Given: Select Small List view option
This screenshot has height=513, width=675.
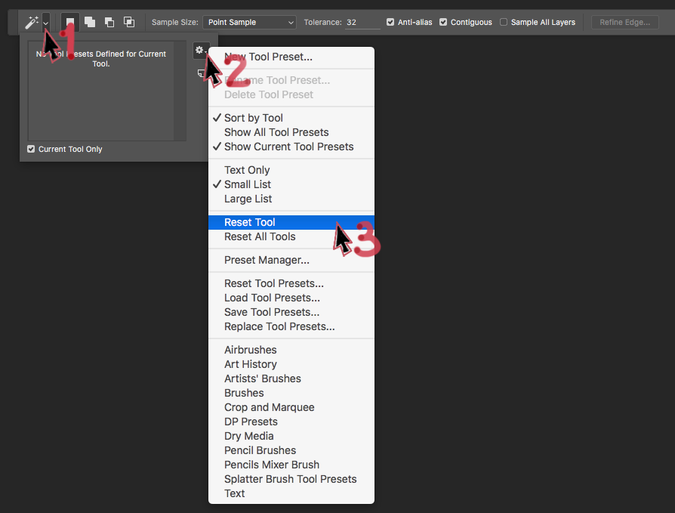Looking at the screenshot, I should pos(291,184).
